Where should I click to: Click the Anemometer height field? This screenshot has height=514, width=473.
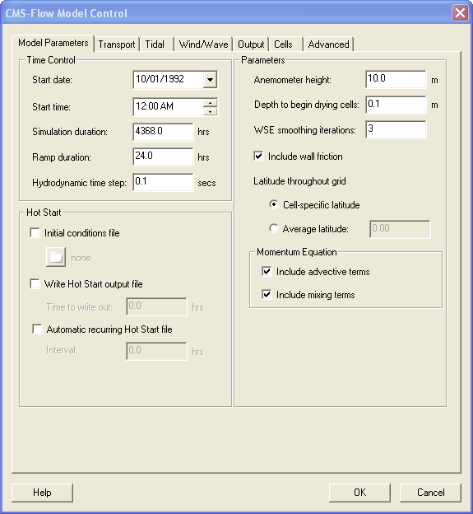(396, 79)
